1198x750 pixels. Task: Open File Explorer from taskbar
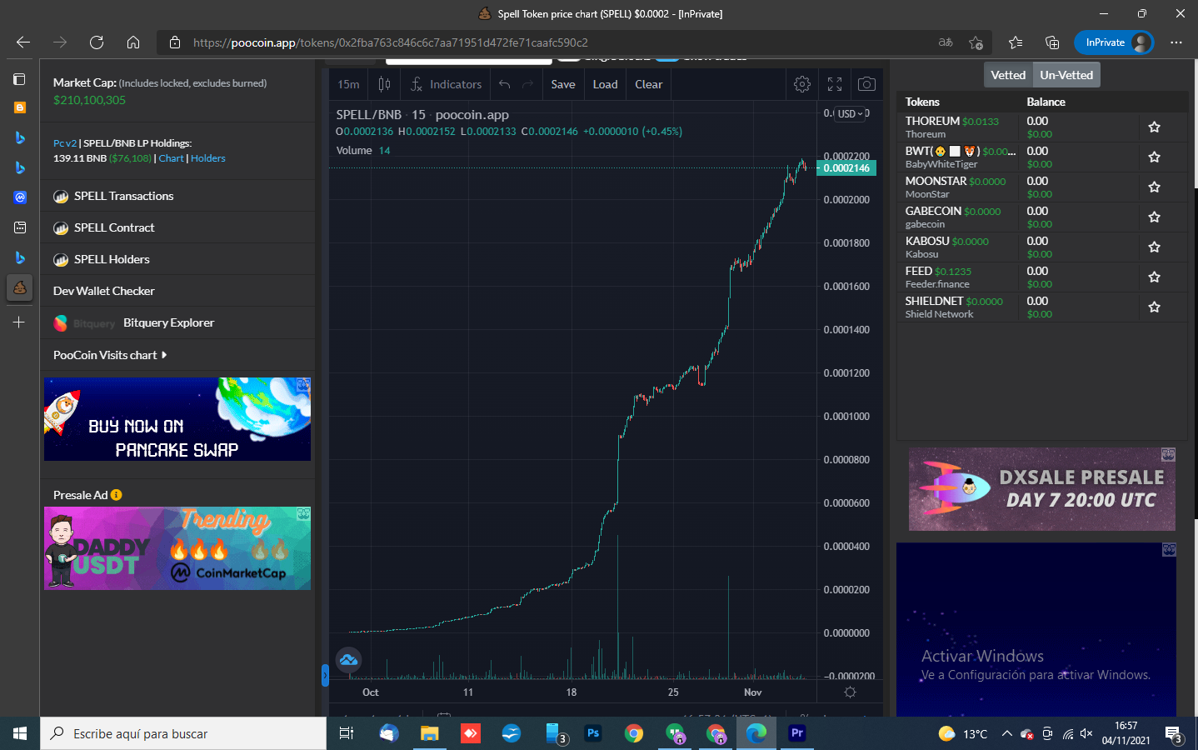coord(429,733)
